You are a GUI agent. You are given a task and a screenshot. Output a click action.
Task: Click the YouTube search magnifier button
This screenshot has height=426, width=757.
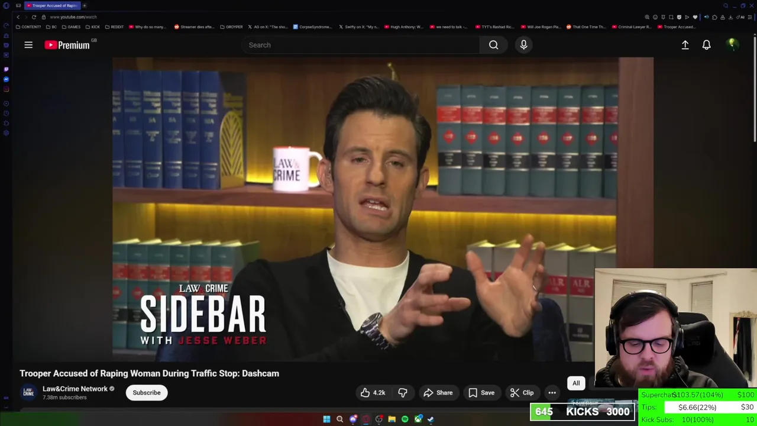[493, 45]
